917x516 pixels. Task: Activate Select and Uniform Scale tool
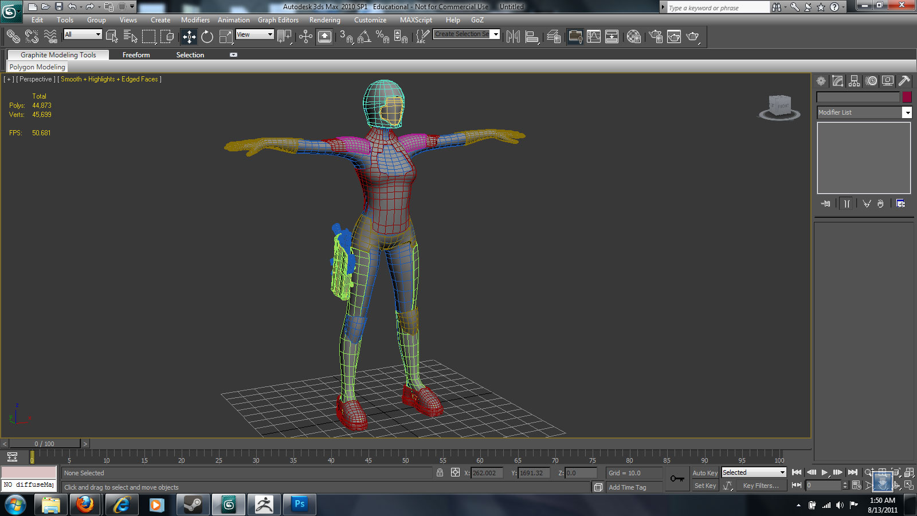(x=226, y=37)
